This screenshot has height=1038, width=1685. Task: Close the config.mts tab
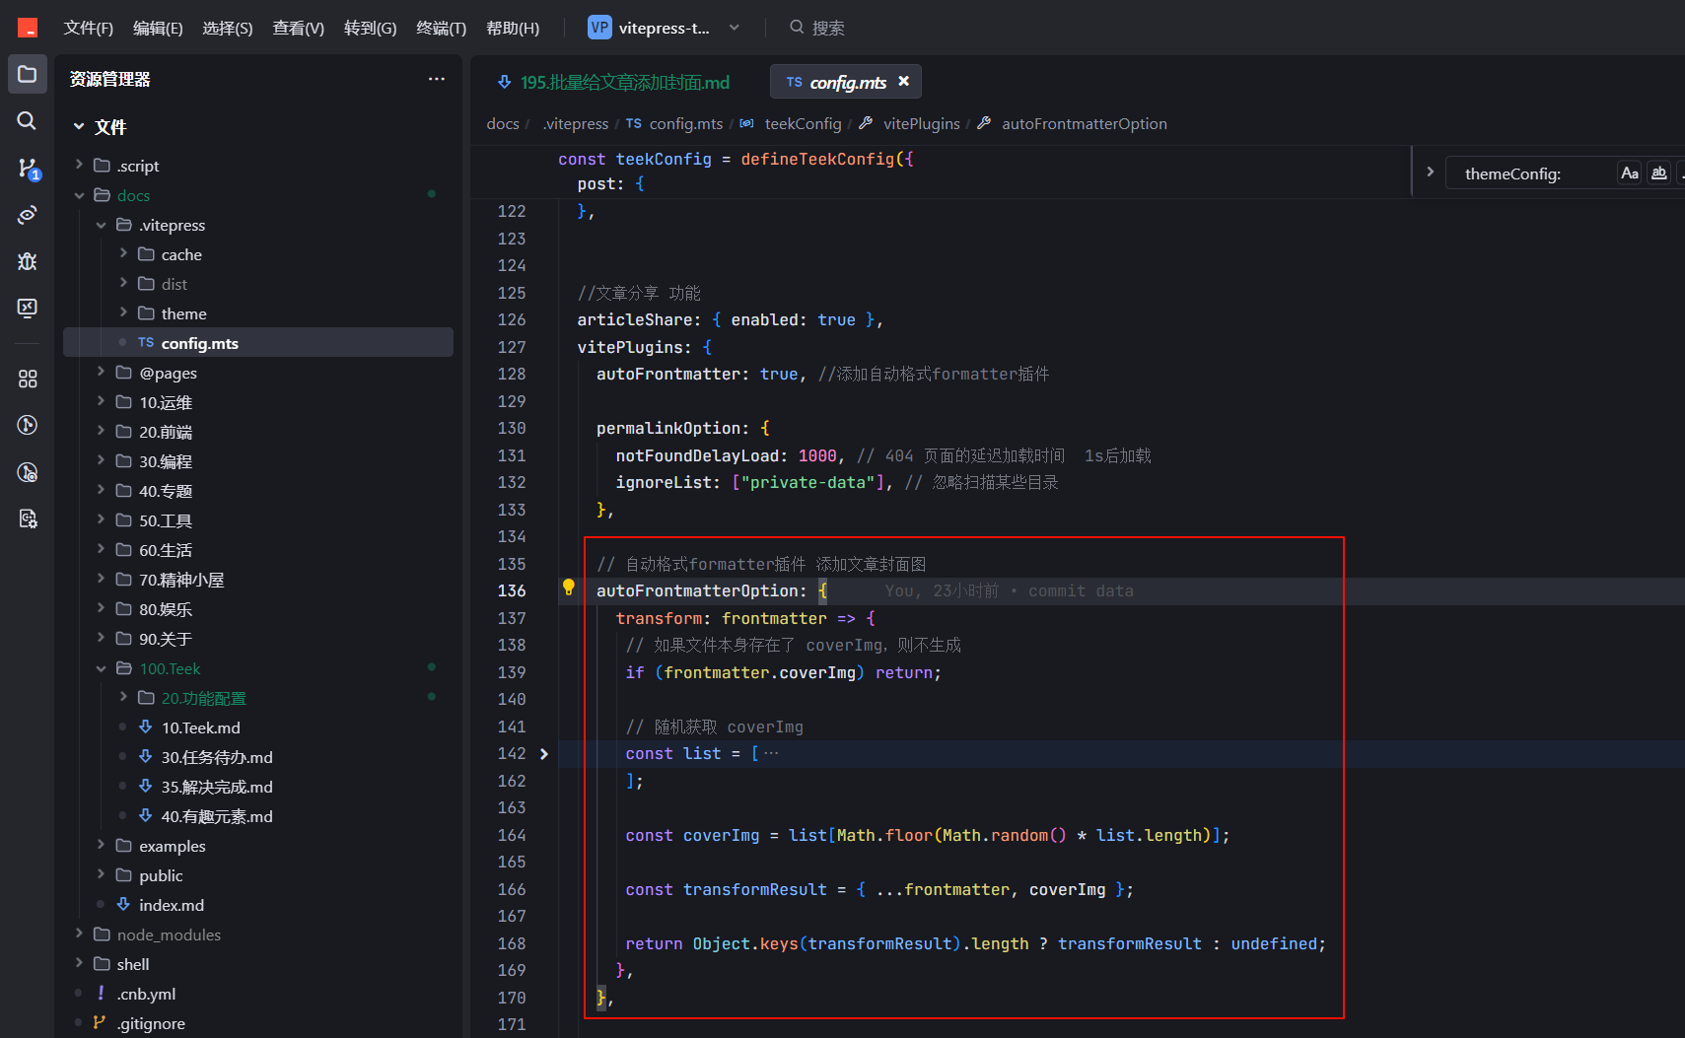[903, 82]
